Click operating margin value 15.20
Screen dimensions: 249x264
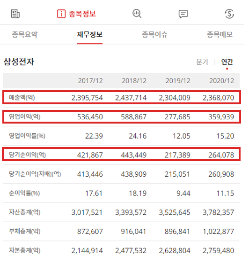point(225,136)
